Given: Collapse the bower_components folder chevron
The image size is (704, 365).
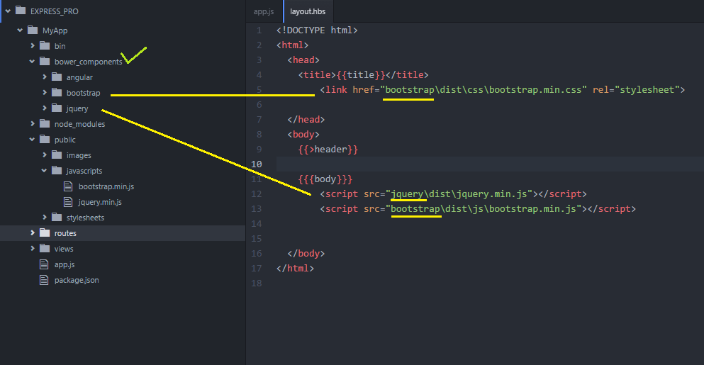Looking at the screenshot, I should (x=32, y=61).
